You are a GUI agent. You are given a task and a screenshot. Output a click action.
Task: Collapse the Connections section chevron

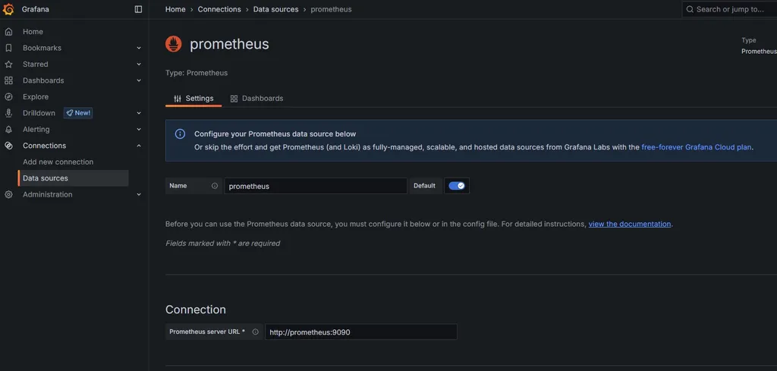(x=139, y=146)
